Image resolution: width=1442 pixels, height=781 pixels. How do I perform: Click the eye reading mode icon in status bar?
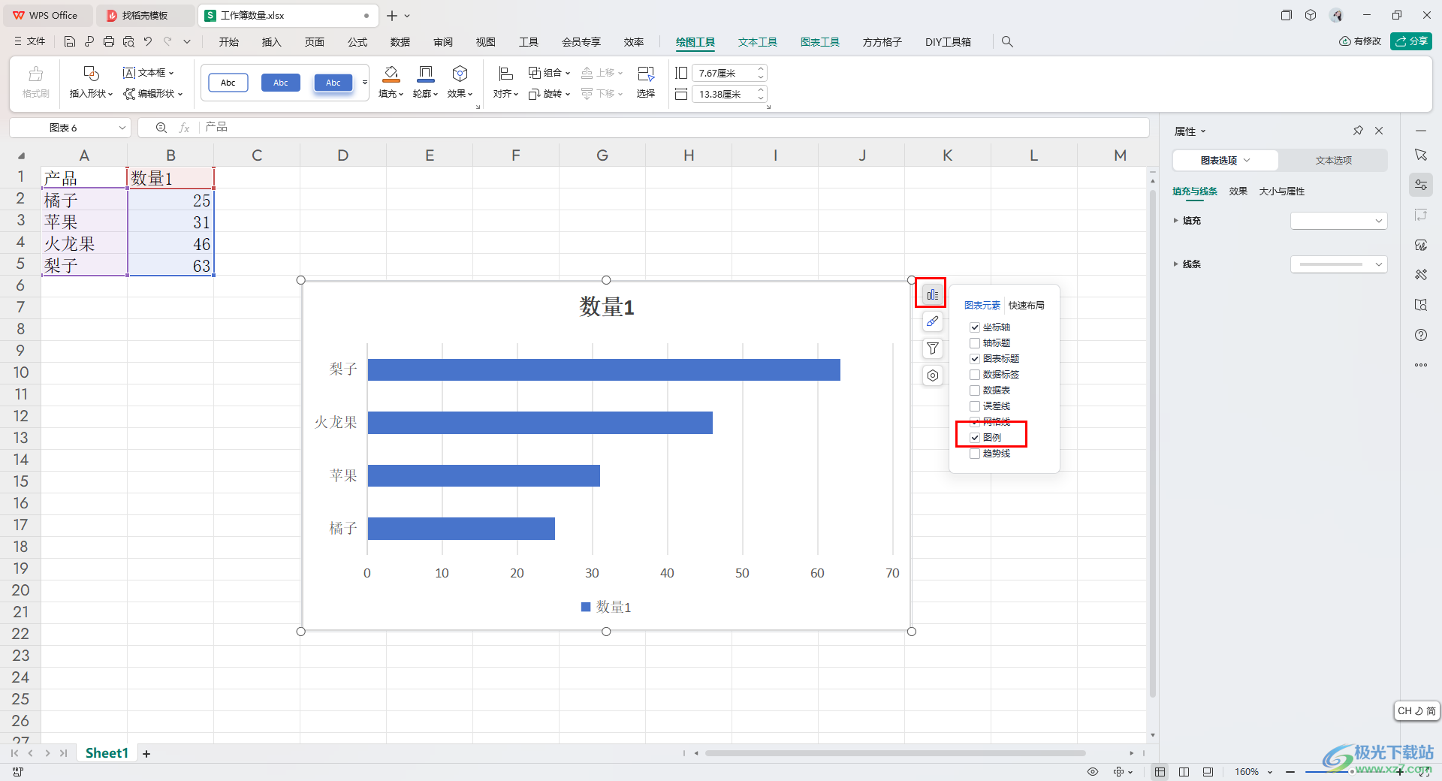1093,772
